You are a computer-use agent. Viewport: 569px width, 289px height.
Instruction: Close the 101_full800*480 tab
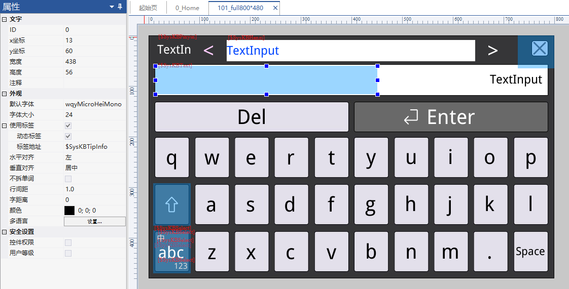pos(275,8)
